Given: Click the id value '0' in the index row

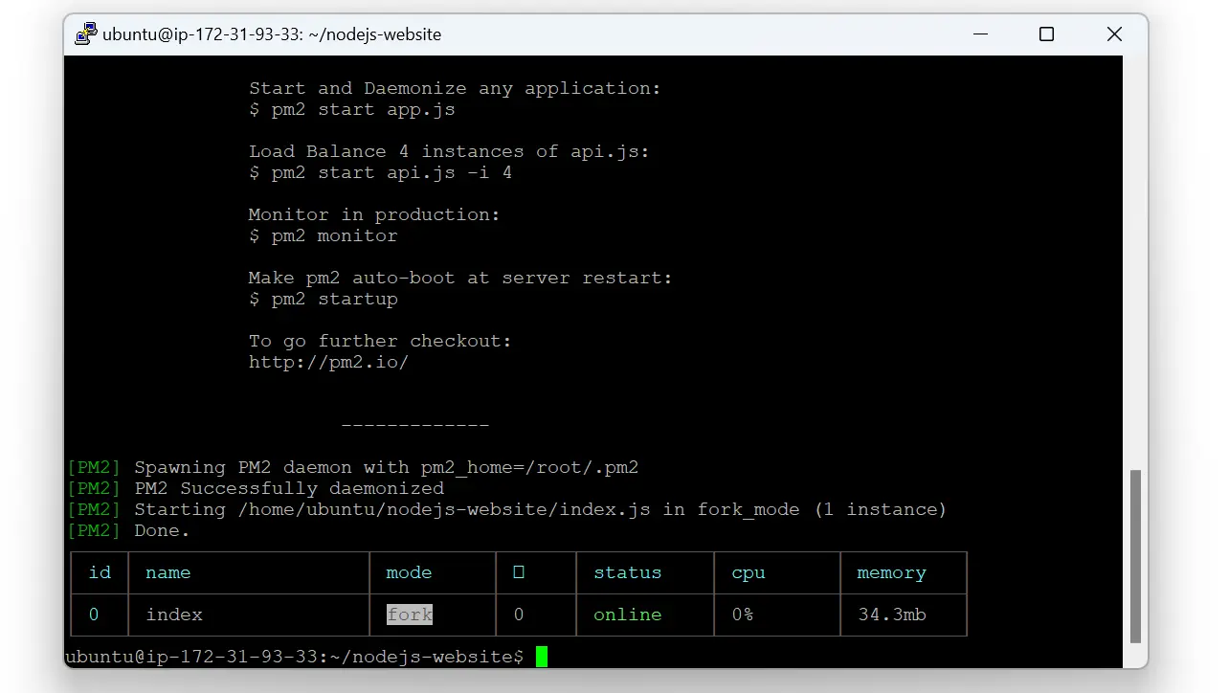Looking at the screenshot, I should pos(94,615).
